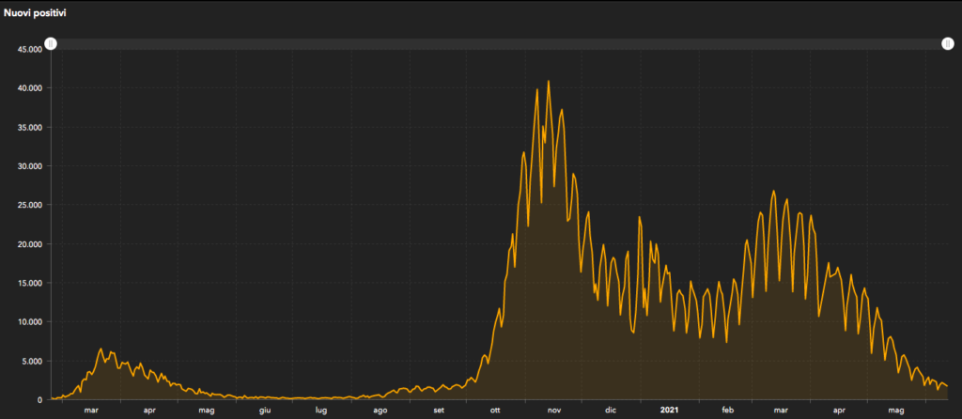
Task: Click the 15.000 y-axis value label
Action: point(28,283)
